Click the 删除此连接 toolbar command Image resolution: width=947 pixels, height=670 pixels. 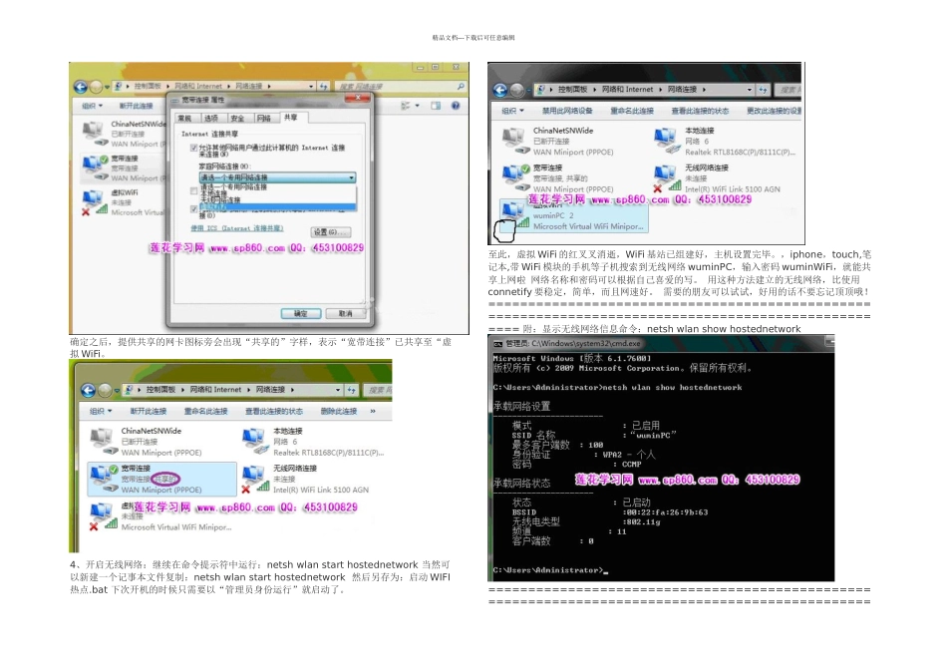[x=338, y=411]
